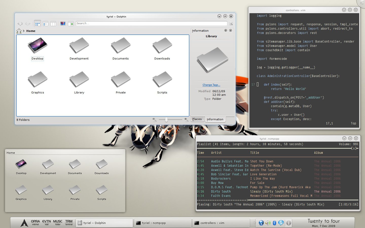Switch to tyriel : ncmpcpp taskbar entry
This screenshot has width=365, height=228.
[x=163, y=223]
